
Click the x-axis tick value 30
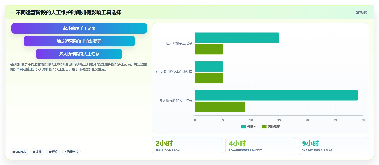[x=363, y=120]
